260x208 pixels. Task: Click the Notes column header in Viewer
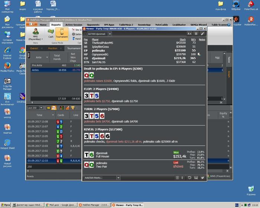(202, 40)
